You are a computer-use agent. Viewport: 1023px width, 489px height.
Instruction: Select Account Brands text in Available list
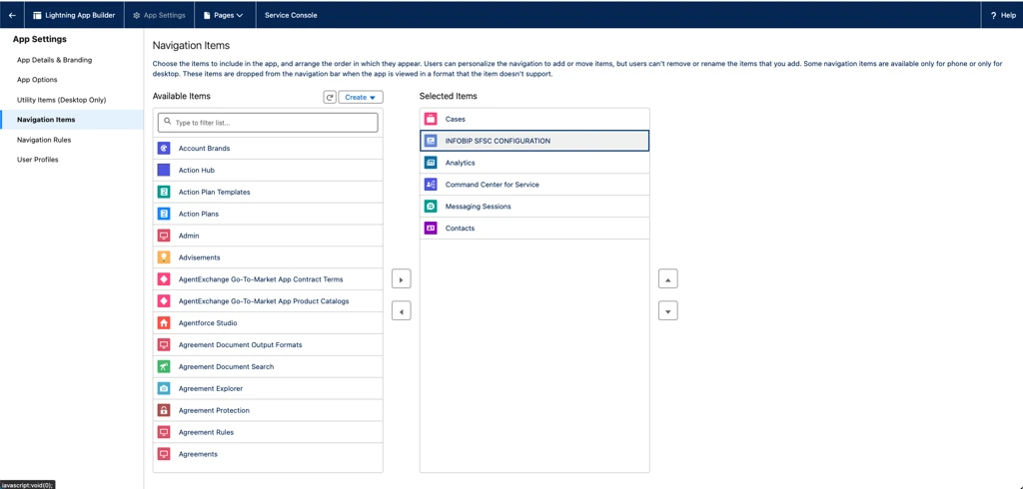click(x=204, y=148)
